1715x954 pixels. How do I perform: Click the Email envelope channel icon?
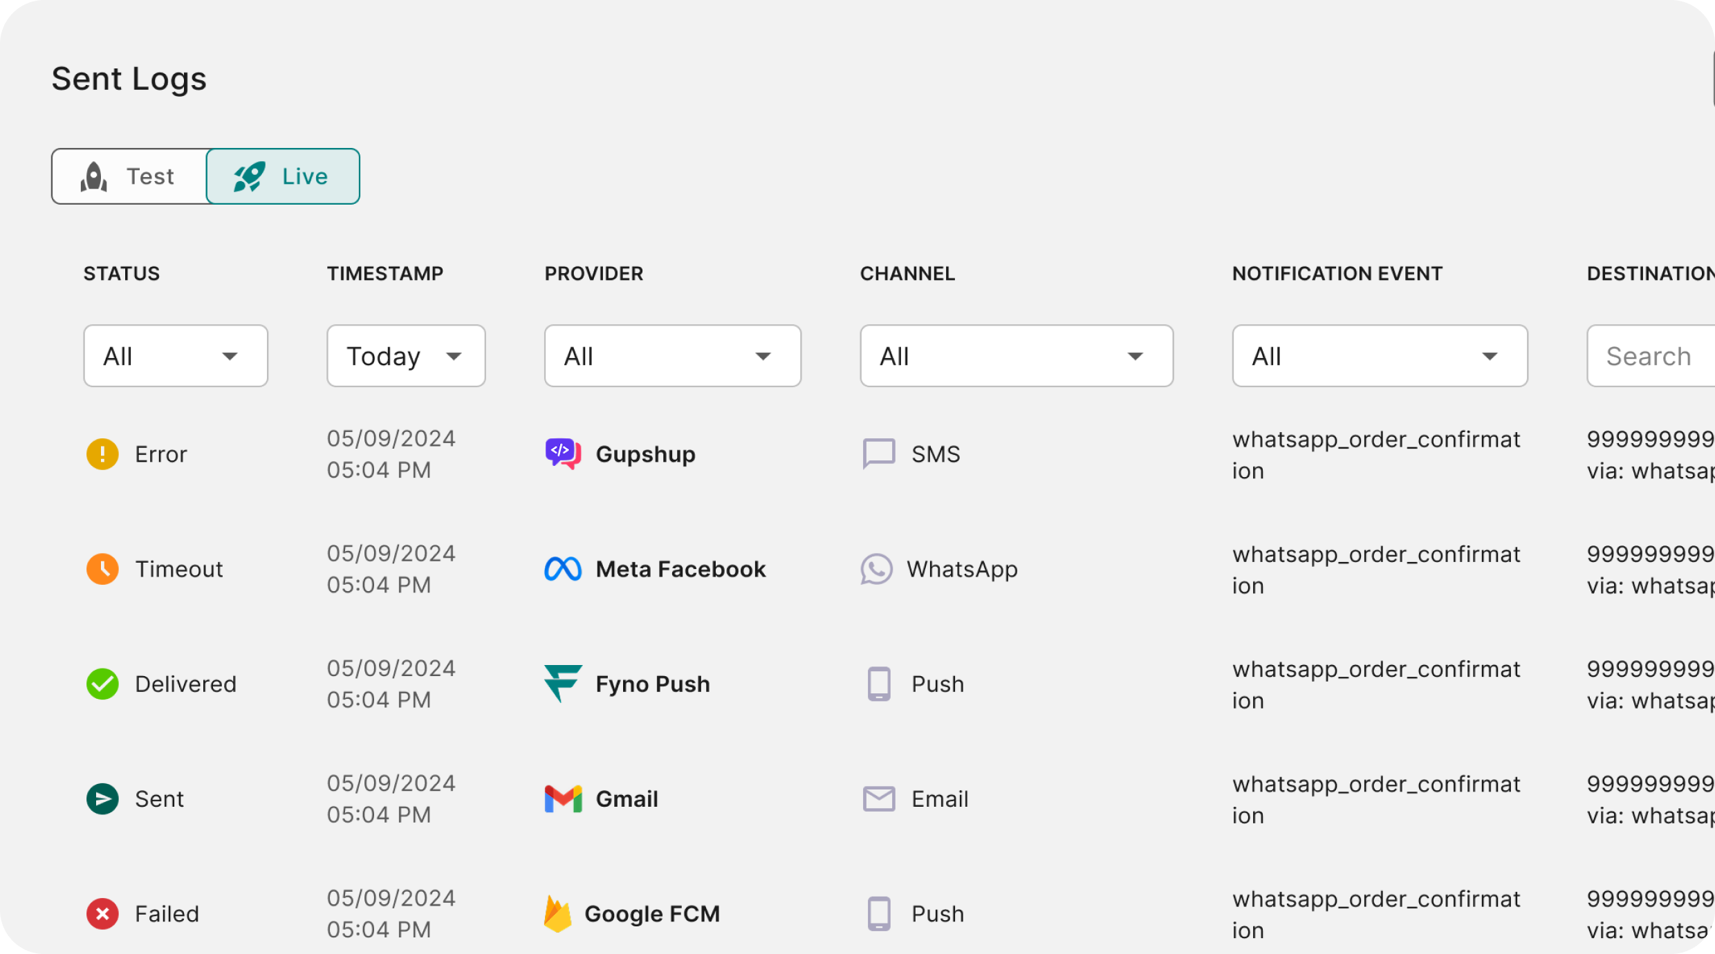click(x=879, y=798)
